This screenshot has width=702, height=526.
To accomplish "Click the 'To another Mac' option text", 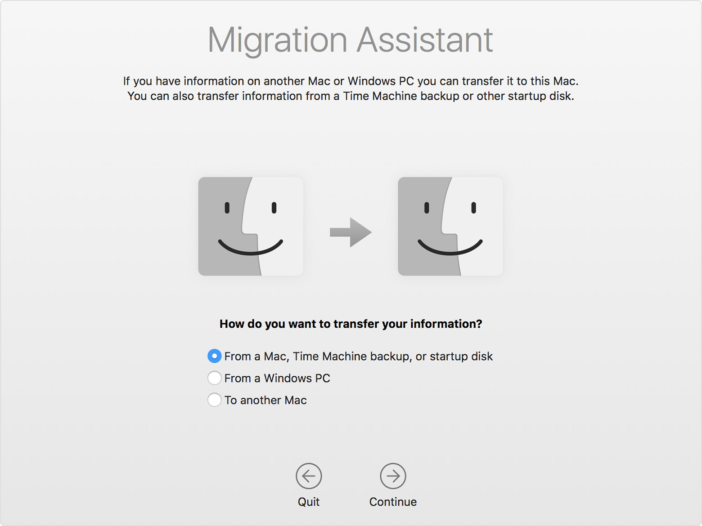I will pyautogui.click(x=265, y=401).
